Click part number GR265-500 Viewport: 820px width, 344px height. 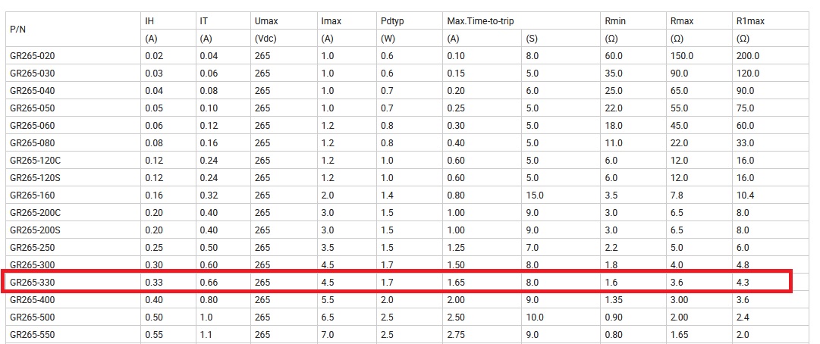coord(33,317)
